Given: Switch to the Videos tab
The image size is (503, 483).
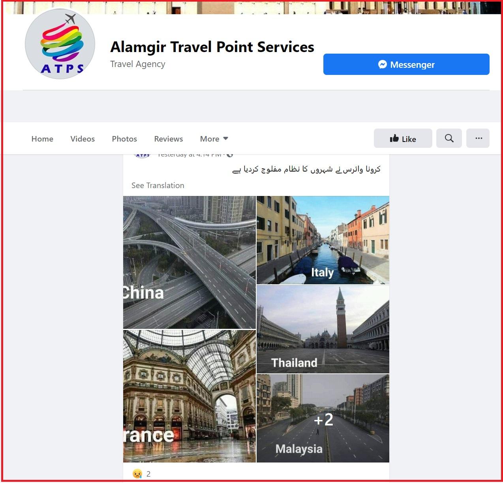Looking at the screenshot, I should (x=83, y=139).
